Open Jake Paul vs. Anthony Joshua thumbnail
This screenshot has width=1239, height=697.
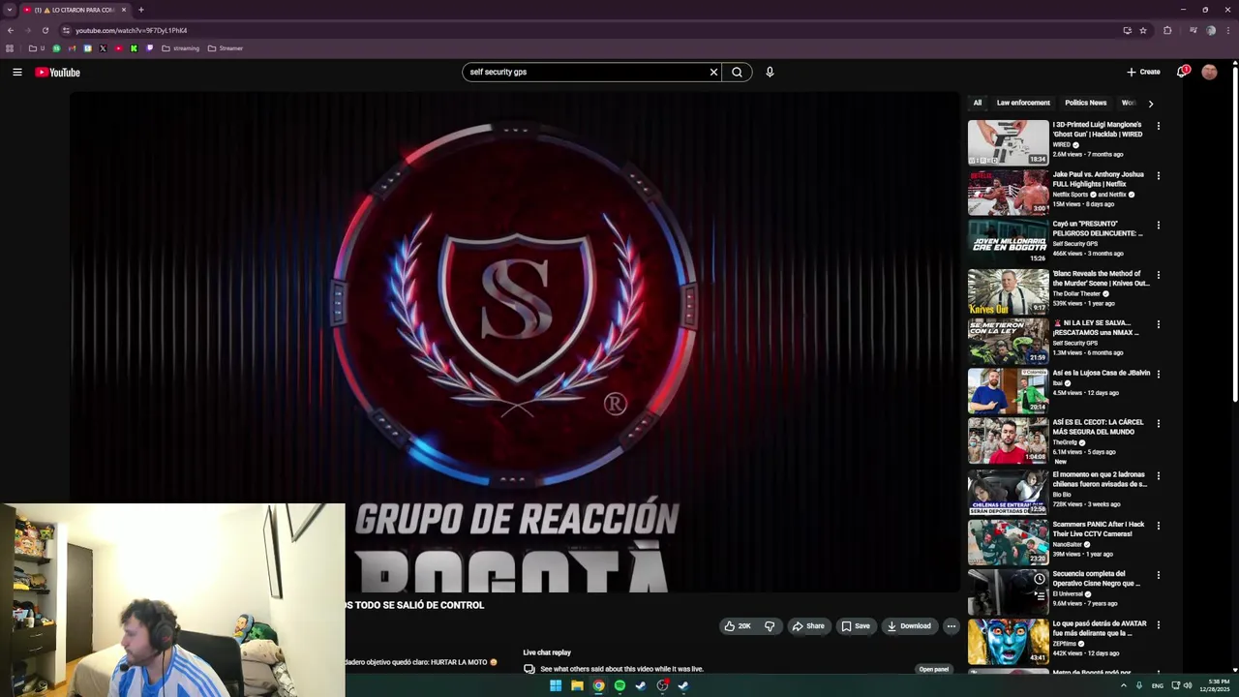(1008, 192)
